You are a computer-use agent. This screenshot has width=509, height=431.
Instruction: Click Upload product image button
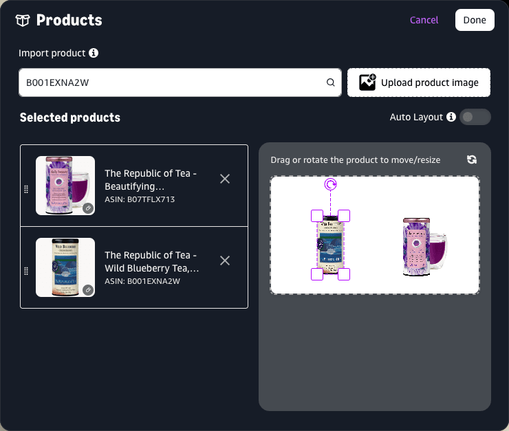419,82
